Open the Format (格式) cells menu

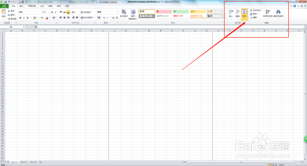click(244, 14)
